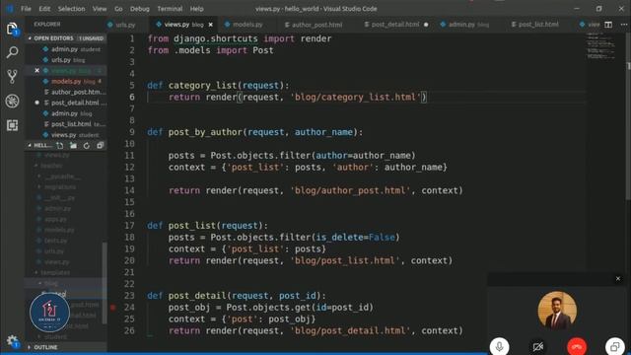Open the Help menu
Viewport: 631px width, 355px height.
click(196, 9)
